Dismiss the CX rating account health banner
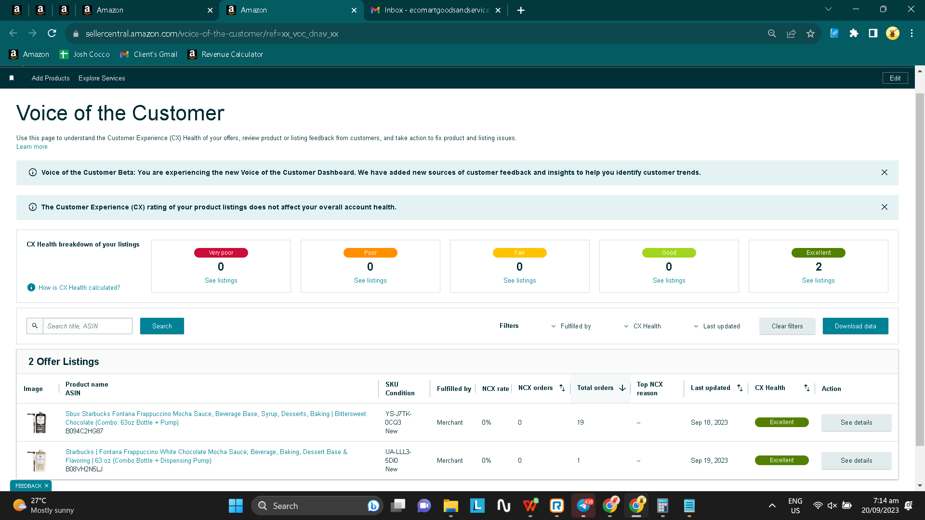The width and height of the screenshot is (925, 520). click(885, 207)
